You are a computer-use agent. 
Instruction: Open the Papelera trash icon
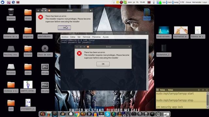click(11, 12)
